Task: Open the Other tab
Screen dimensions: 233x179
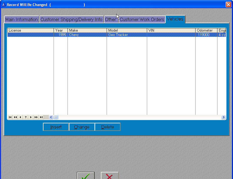Action: coord(110,19)
